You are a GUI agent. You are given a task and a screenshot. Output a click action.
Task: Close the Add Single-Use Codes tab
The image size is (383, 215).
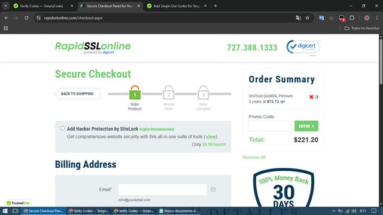click(205, 6)
